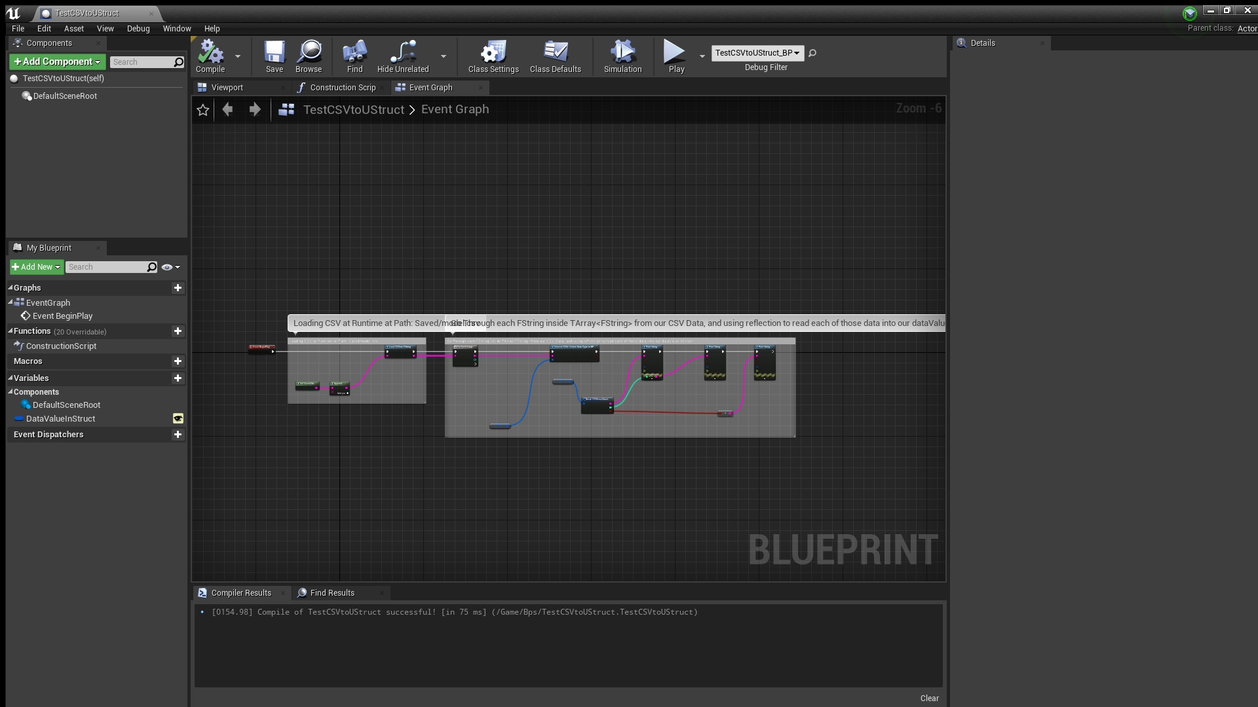Click the My Blueprint search field

click(106, 267)
